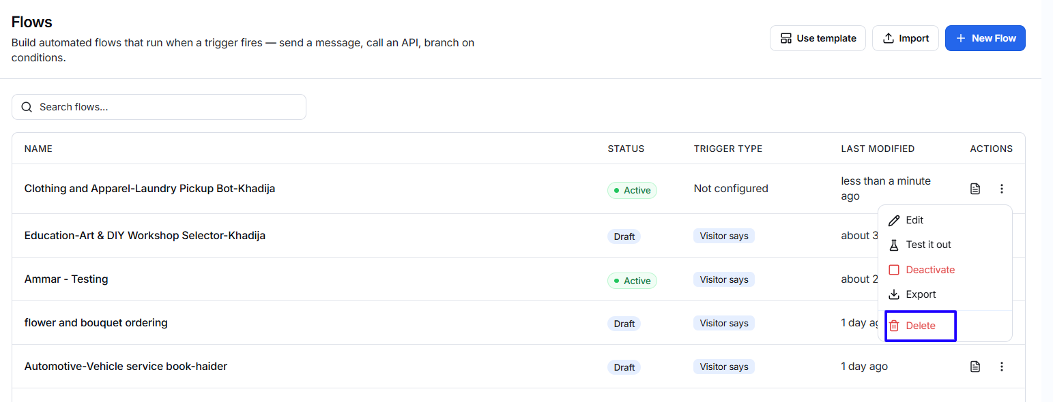
Task: Click the pencil Edit icon in menu
Action: [894, 220]
